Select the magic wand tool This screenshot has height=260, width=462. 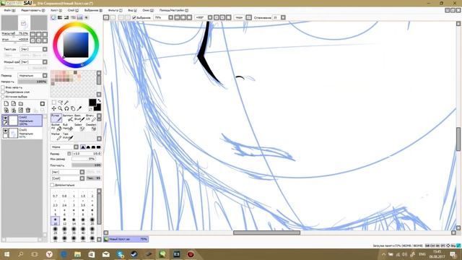point(66,103)
